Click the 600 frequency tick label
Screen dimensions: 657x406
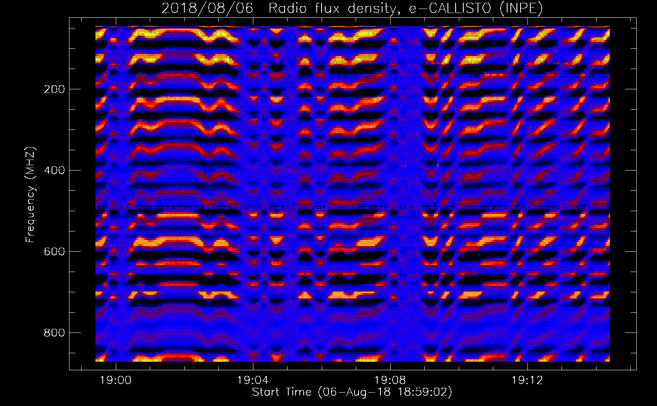click(x=54, y=252)
